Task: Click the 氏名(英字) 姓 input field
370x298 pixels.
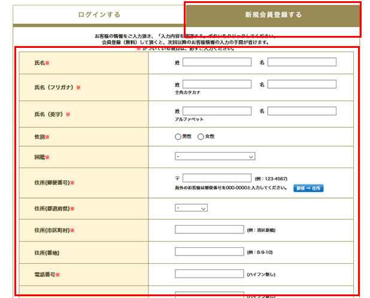Action: [x=217, y=111]
